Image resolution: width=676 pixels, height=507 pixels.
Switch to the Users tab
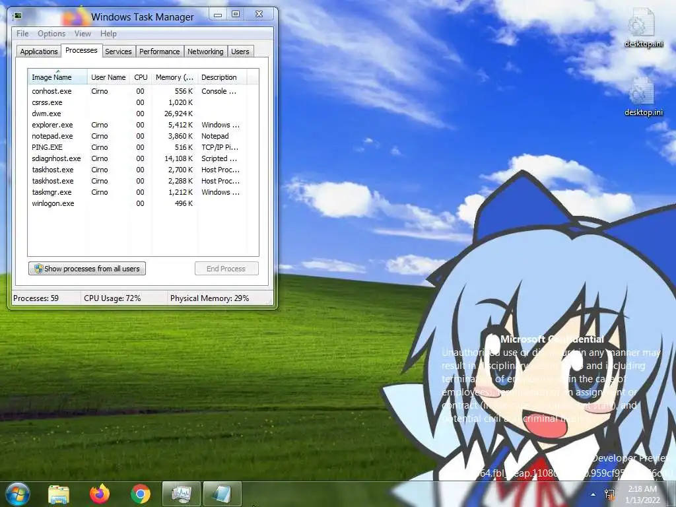240,51
